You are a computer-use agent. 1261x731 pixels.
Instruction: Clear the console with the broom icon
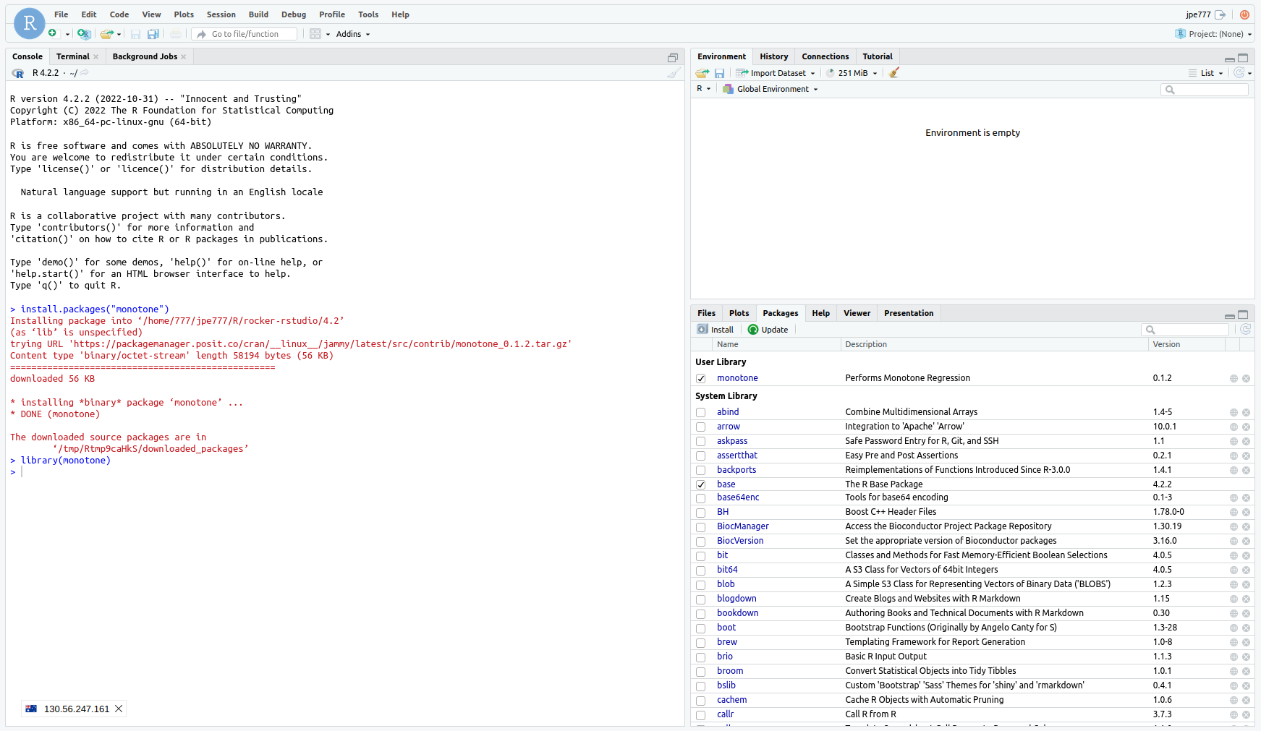click(x=674, y=73)
